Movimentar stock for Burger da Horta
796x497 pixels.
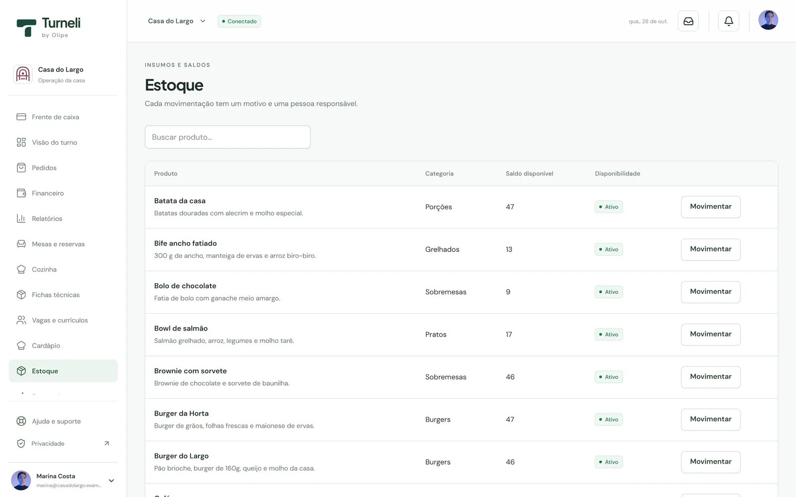point(710,419)
